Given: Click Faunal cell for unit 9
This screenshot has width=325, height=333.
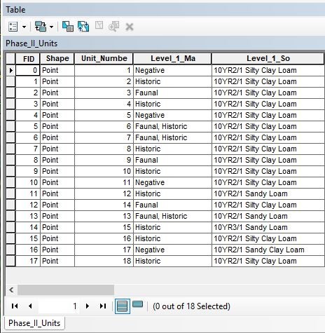Looking at the screenshot, I should tap(172, 160).
